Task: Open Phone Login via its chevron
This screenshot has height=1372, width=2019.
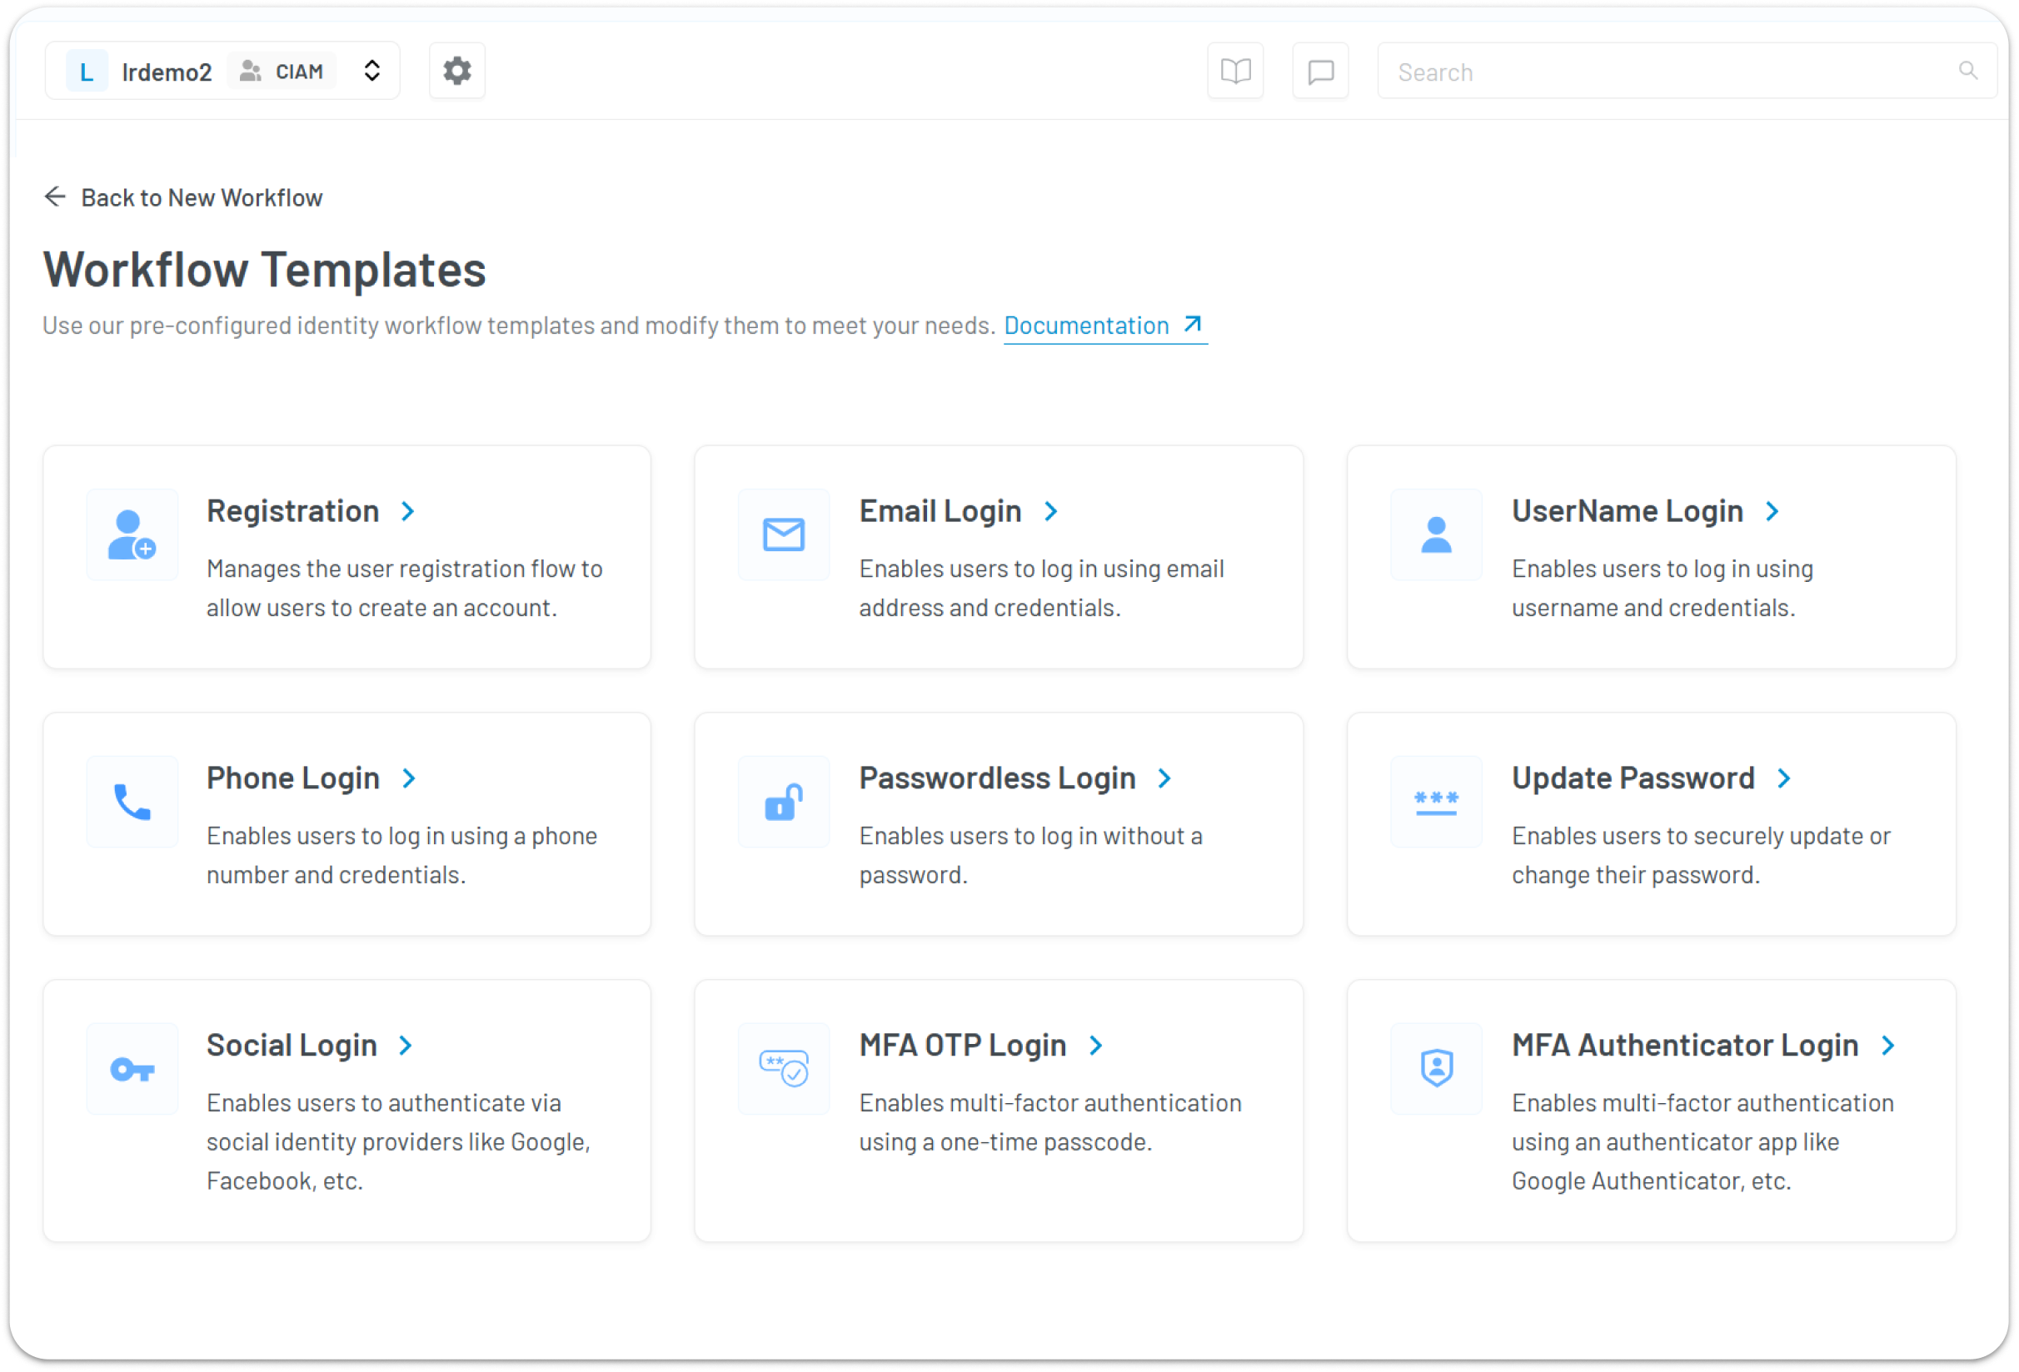Action: [409, 778]
